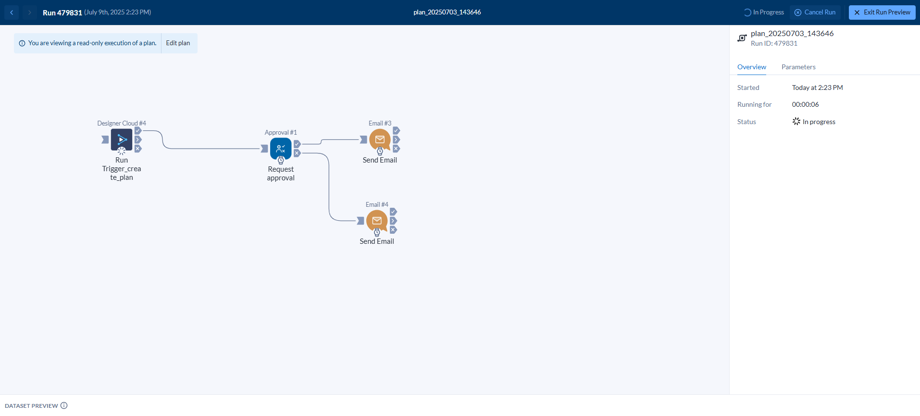Expand the Dataset Preview panel
This screenshot has width=920, height=416.
(x=31, y=405)
